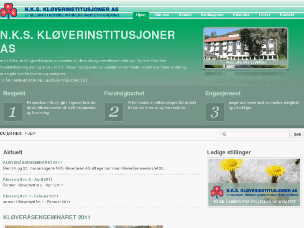Click the NKS clover logo in header
Screen dimensions: 304x228
(8, 11)
